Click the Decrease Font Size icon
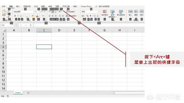Screen dimensions: 184x103 [45, 12]
